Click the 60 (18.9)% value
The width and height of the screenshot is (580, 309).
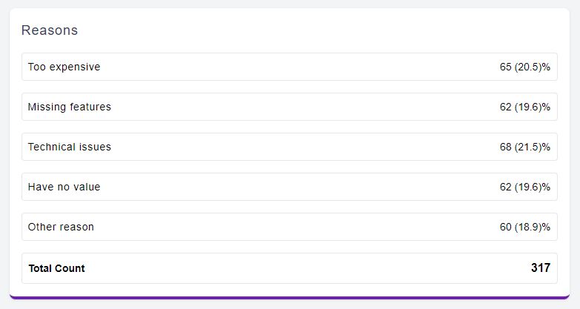pos(525,227)
